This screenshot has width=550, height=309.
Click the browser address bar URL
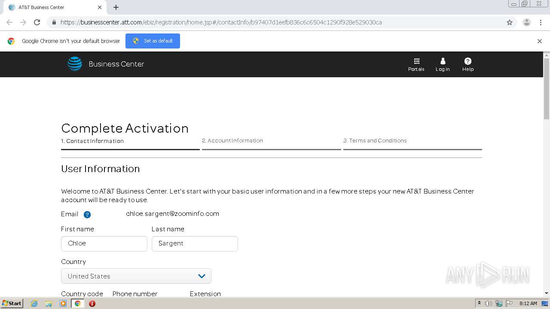[221, 22]
